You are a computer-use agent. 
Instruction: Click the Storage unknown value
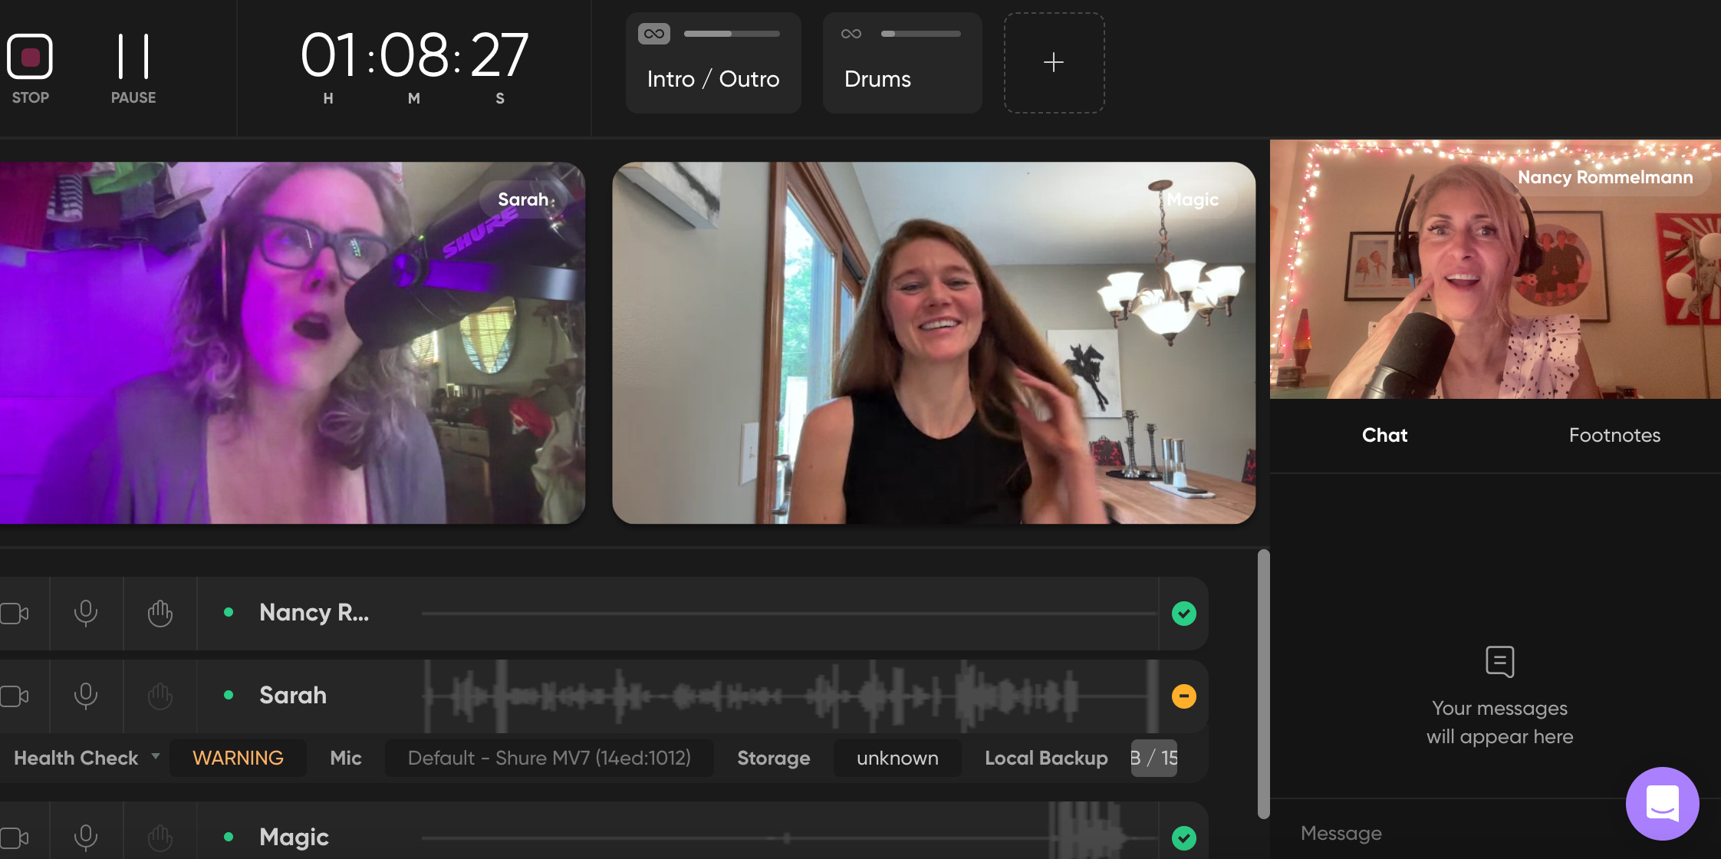[897, 758]
